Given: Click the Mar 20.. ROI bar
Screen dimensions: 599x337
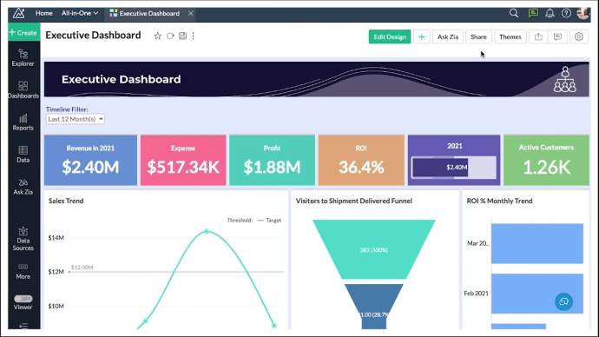Looking at the screenshot, I should coord(537,243).
